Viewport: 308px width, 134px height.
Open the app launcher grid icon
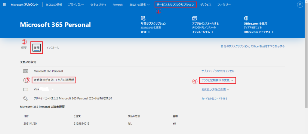(5, 5)
